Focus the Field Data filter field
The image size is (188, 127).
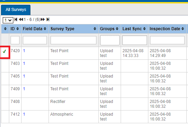point(35,40)
